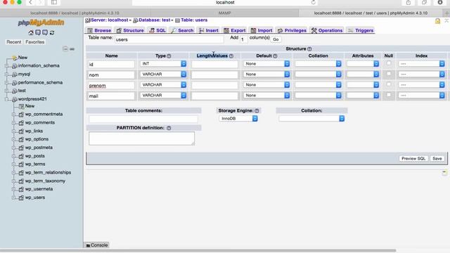Click the phpMyAdmin logo
The height and width of the screenshot is (253, 450).
click(x=41, y=22)
